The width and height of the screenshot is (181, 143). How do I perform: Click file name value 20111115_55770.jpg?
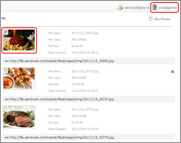pos(85,109)
